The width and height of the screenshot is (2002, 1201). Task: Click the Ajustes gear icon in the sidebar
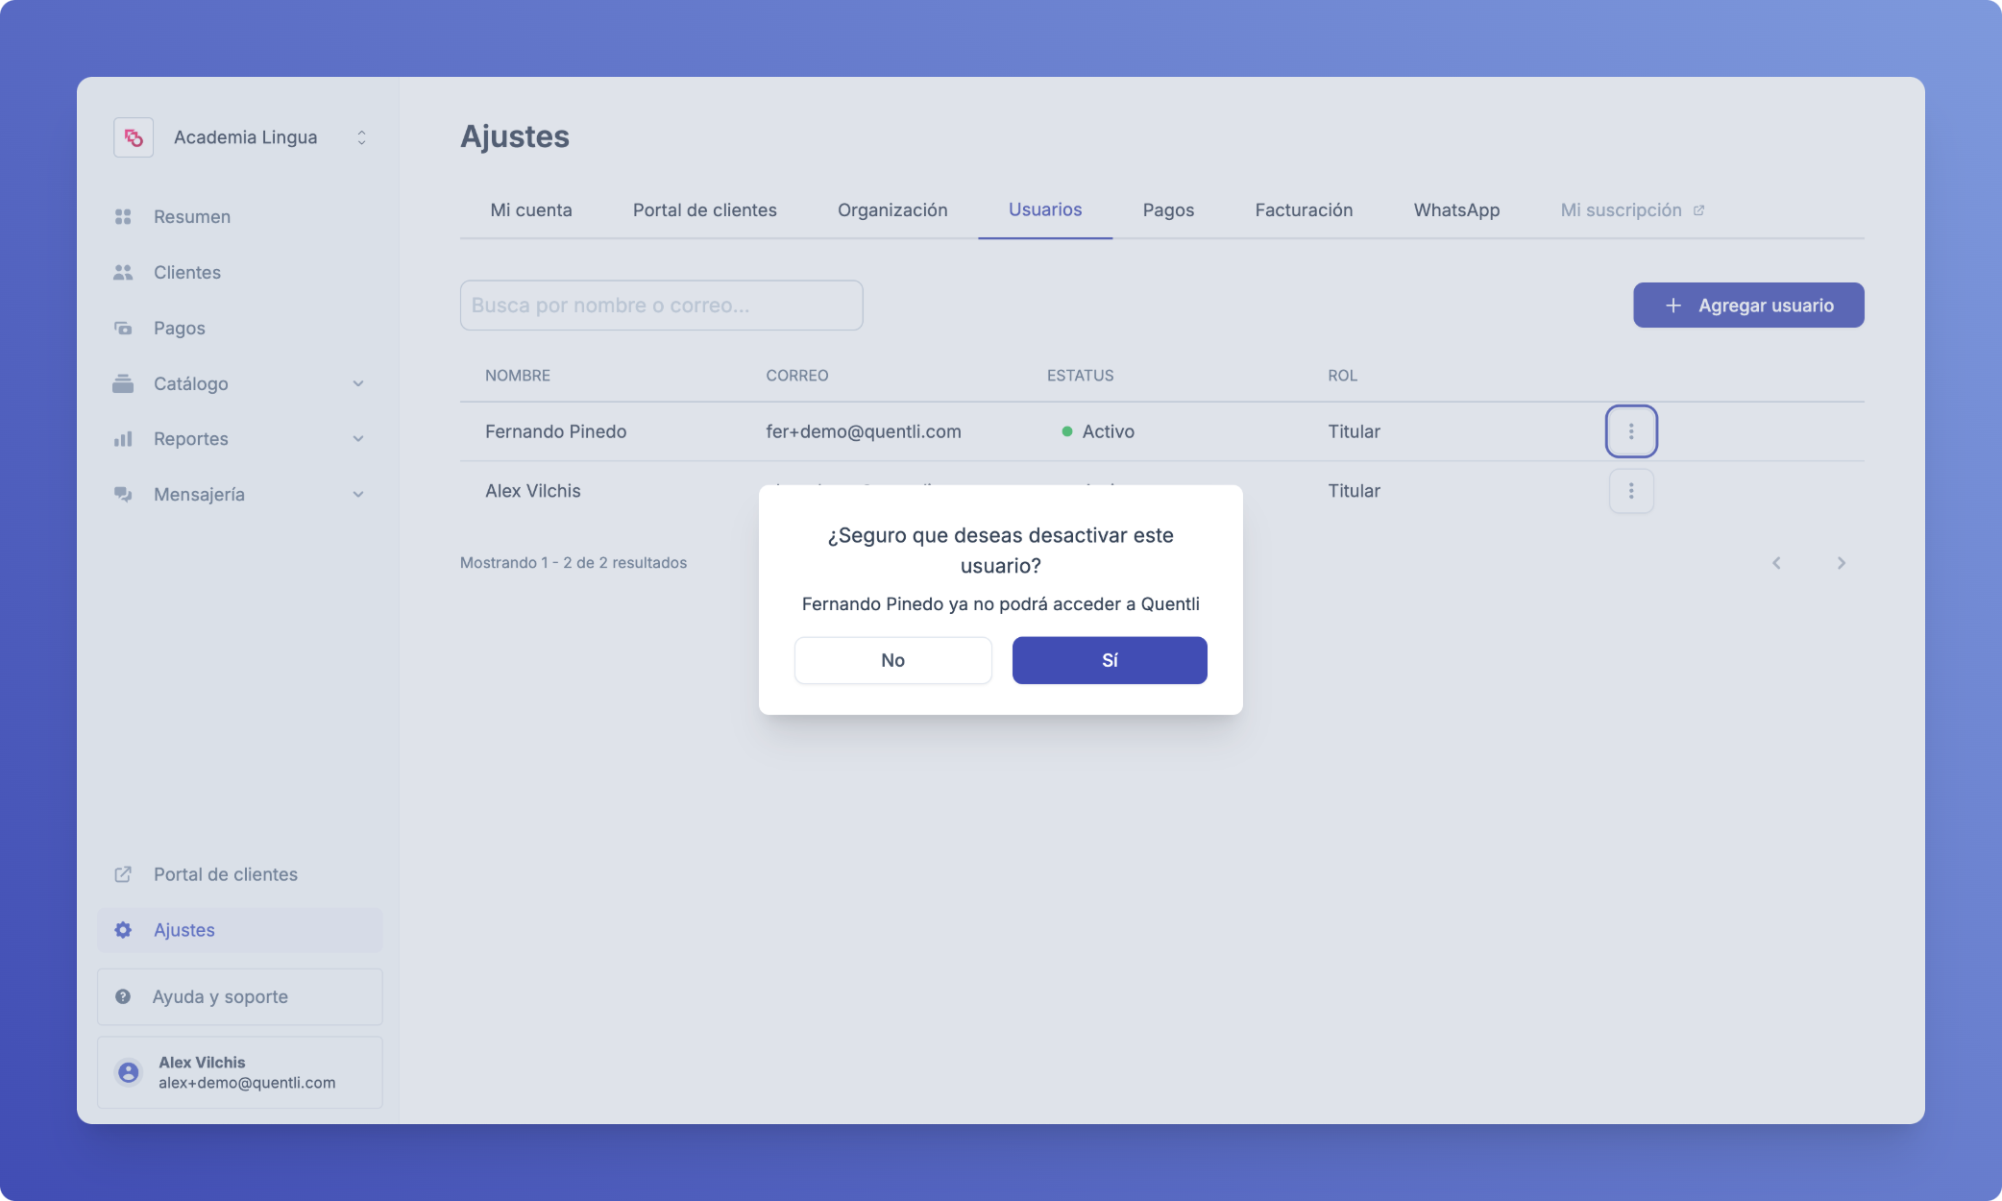123,930
